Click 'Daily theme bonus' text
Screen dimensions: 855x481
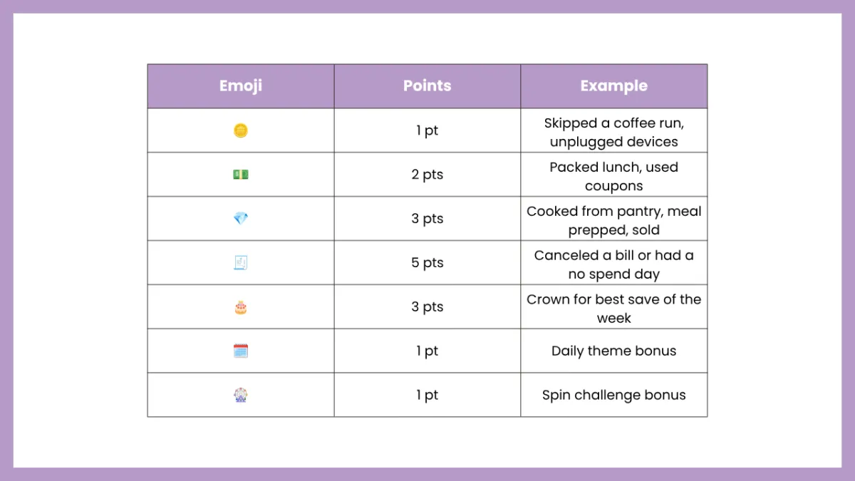tap(614, 351)
